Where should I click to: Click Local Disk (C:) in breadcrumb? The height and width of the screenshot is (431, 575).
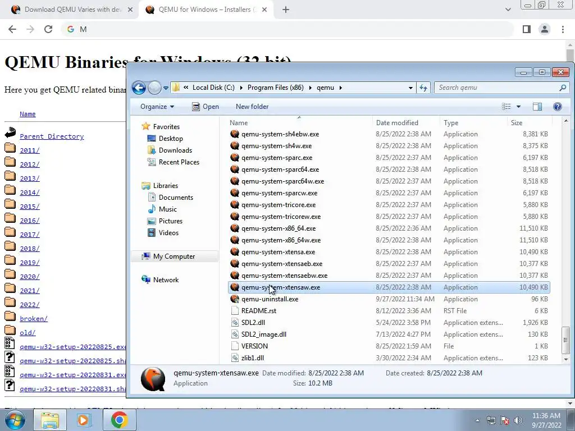(213, 88)
